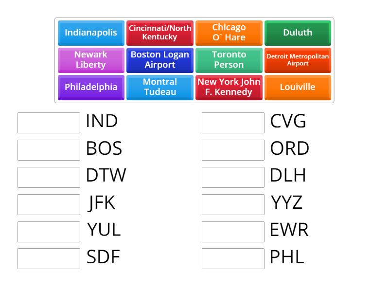Click the empty answer box beside CVG
Image resolution: width=389 pixels, height=292 pixels.
pos(233,123)
